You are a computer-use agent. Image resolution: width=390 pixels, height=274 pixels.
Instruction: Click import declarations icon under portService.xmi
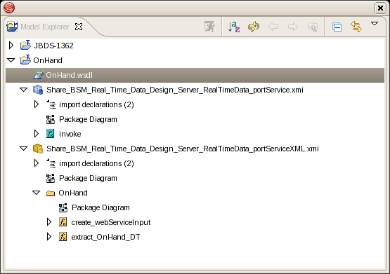click(x=51, y=104)
